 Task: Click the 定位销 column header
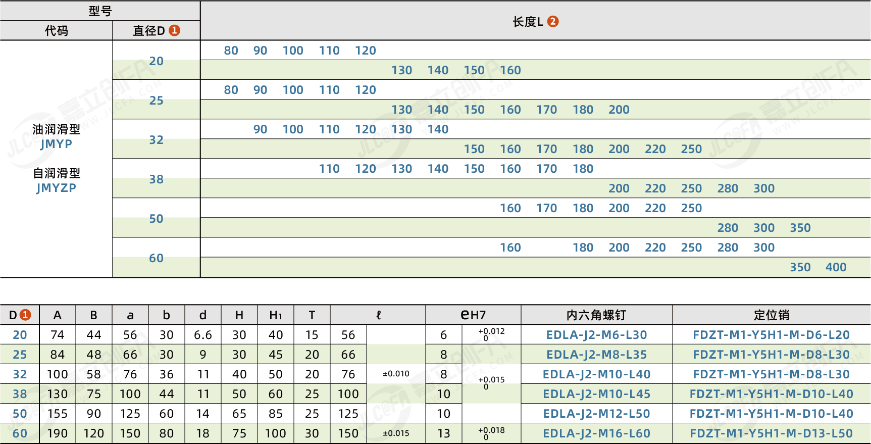[771, 315]
